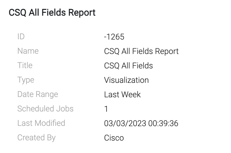Click the date portion 03/03/2023
Screen dimensions: 231x153
125,124
